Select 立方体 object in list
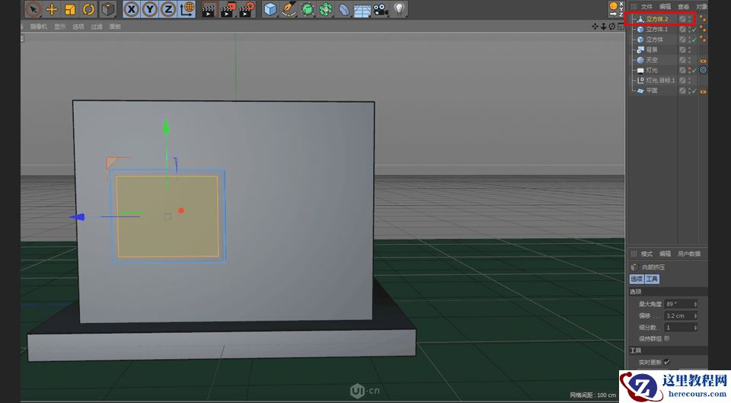This screenshot has height=403, width=731. 655,40
